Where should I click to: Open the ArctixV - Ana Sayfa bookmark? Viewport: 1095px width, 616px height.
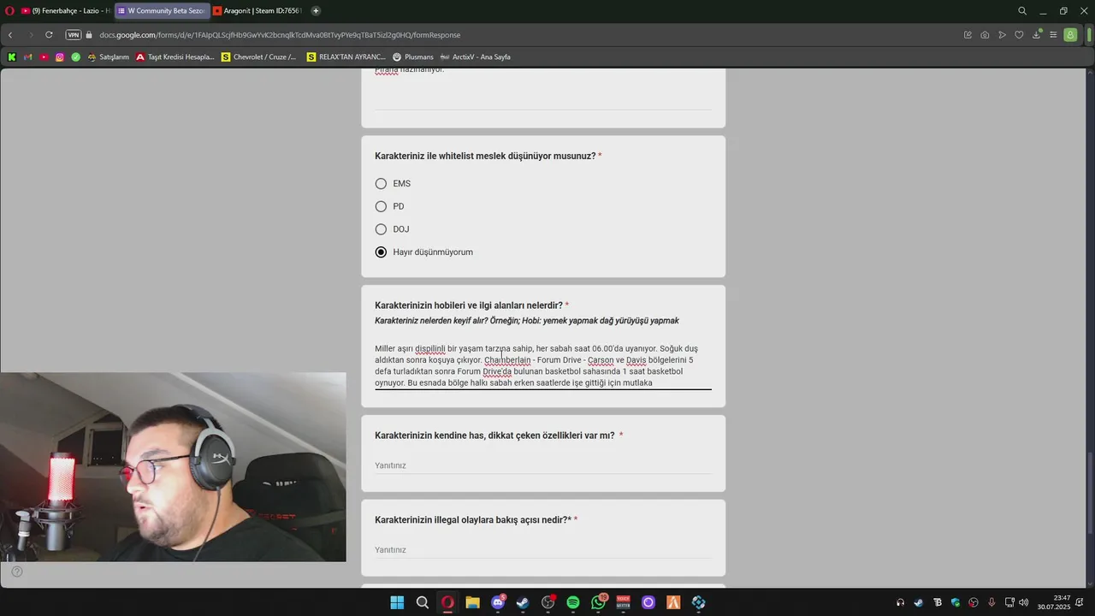click(x=476, y=57)
